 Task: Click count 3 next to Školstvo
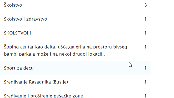click(x=146, y=5)
